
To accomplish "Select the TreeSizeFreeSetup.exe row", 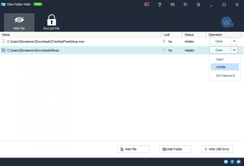I will pyautogui.click(x=122, y=41).
